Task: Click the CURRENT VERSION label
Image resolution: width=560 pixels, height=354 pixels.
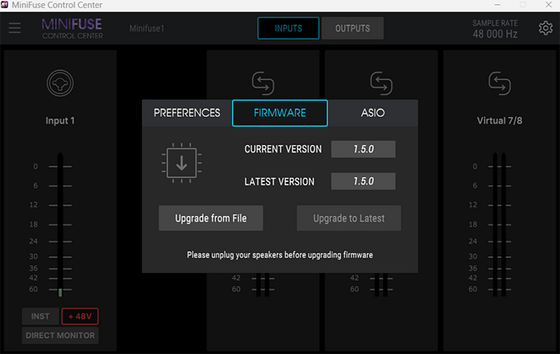Action: pyautogui.click(x=283, y=149)
